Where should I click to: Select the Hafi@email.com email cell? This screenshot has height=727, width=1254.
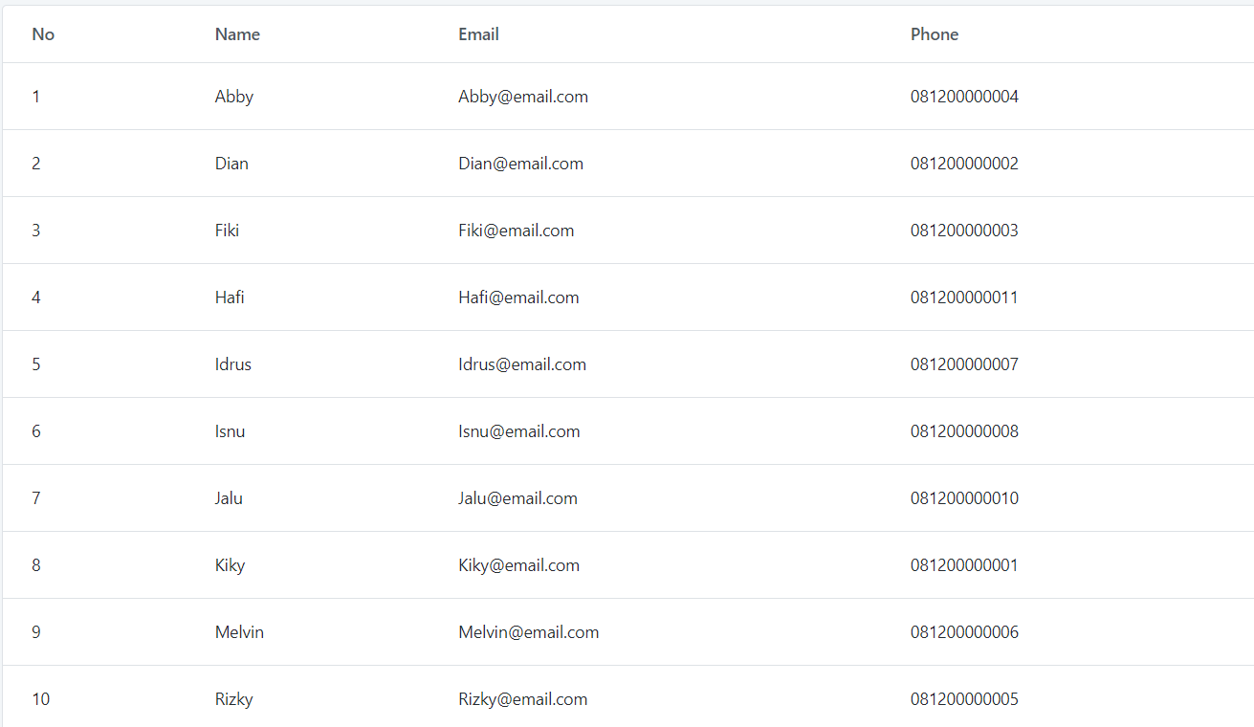tap(518, 297)
